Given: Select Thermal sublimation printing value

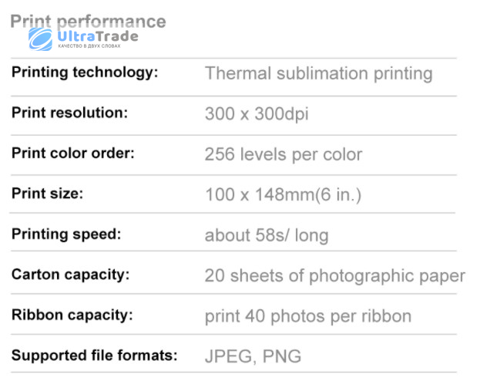Looking at the screenshot, I should (319, 74).
